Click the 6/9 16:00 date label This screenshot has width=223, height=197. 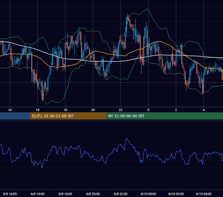37,194
